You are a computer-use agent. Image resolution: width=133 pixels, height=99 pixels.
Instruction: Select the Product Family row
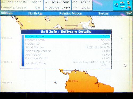click(67, 40)
